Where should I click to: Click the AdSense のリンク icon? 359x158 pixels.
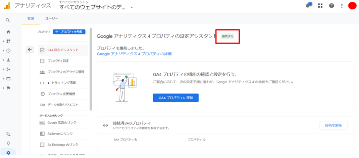(x=42, y=134)
